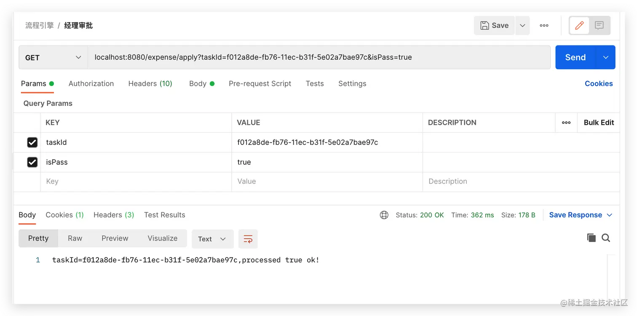Image resolution: width=637 pixels, height=316 pixels.
Task: Select the Preview view
Action: tap(115, 238)
